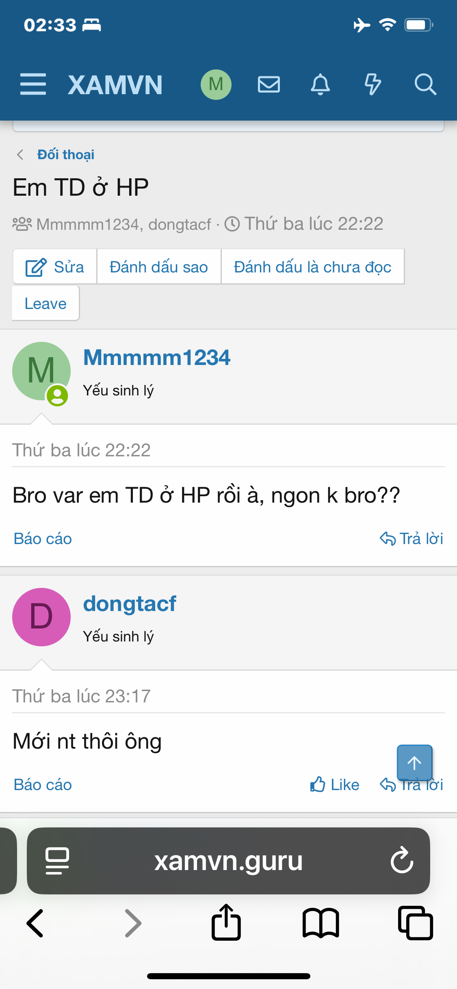Open Safari bookmarks

click(321, 923)
